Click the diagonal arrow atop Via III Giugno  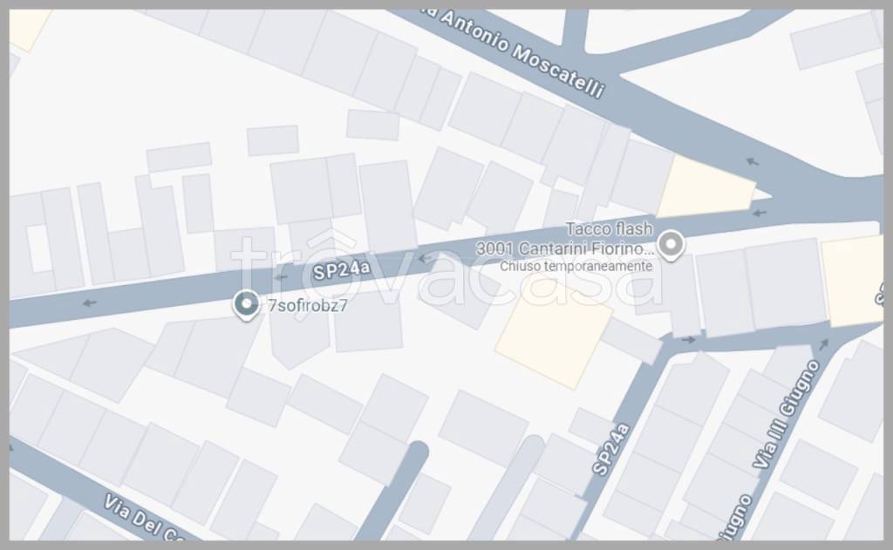pos(823,344)
